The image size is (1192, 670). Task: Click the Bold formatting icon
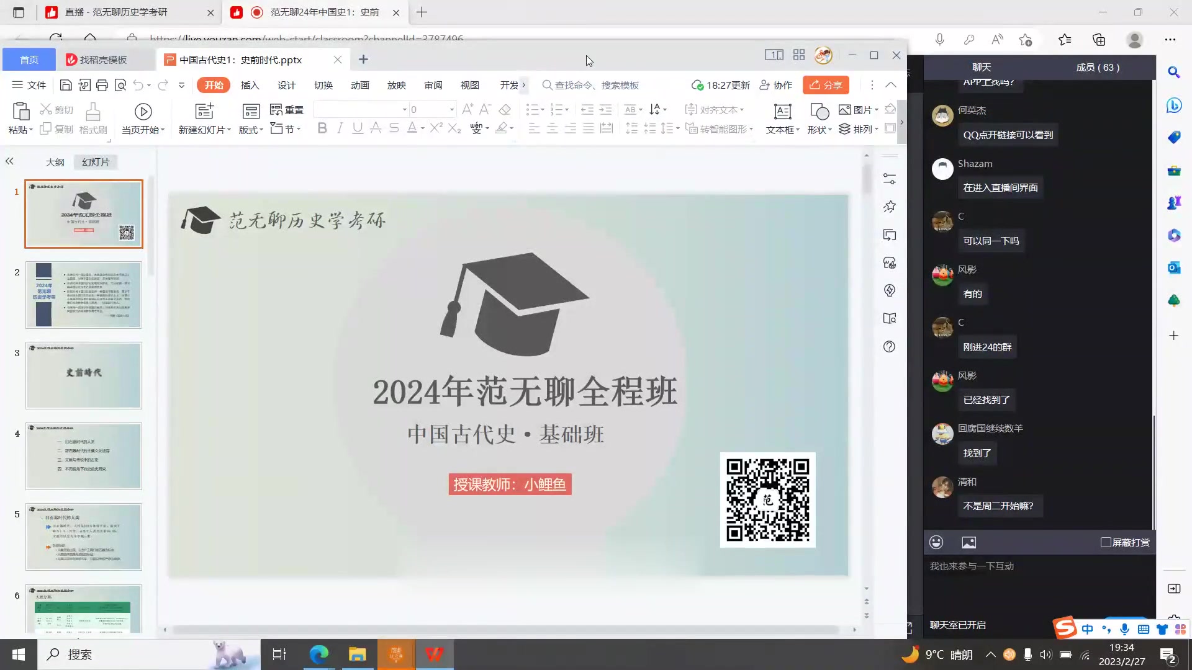tap(322, 128)
